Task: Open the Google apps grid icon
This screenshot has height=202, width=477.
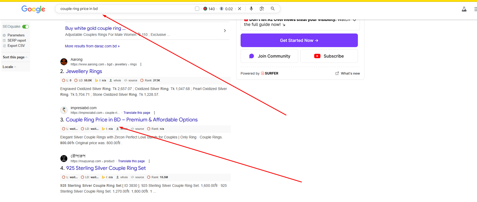Action: pos(475,9)
